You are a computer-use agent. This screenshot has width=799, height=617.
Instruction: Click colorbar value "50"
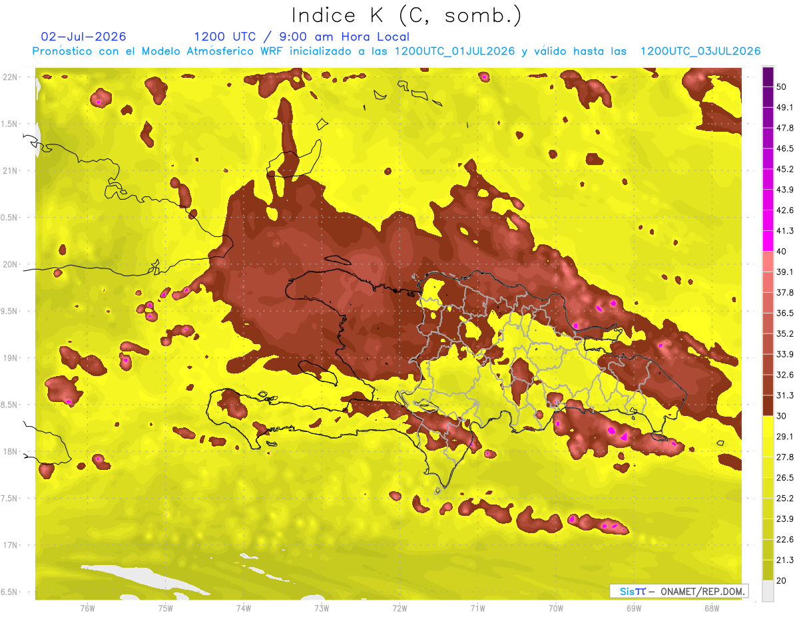point(782,87)
